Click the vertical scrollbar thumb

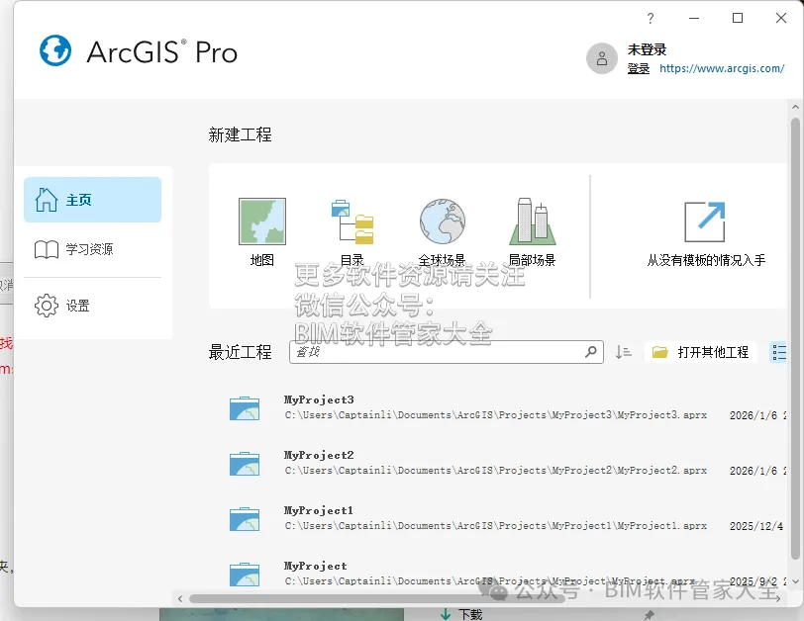pyautogui.click(x=795, y=338)
